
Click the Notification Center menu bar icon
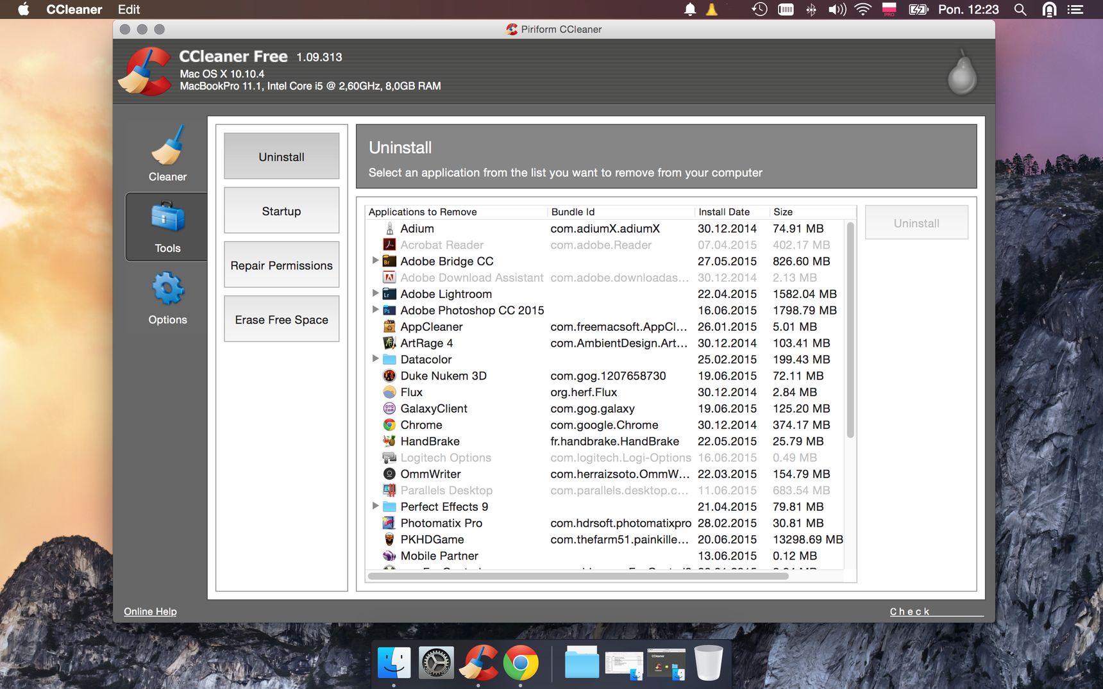(1075, 10)
